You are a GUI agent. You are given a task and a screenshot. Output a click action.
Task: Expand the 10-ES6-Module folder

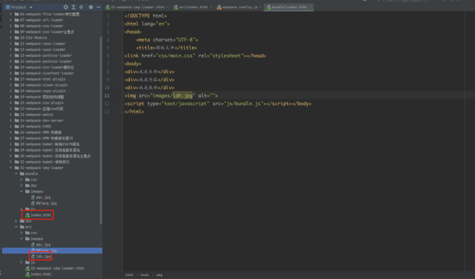click(11, 37)
